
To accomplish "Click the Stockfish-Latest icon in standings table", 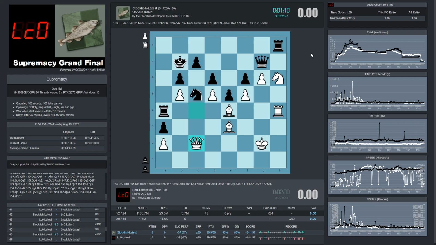I will [x=114, y=233].
